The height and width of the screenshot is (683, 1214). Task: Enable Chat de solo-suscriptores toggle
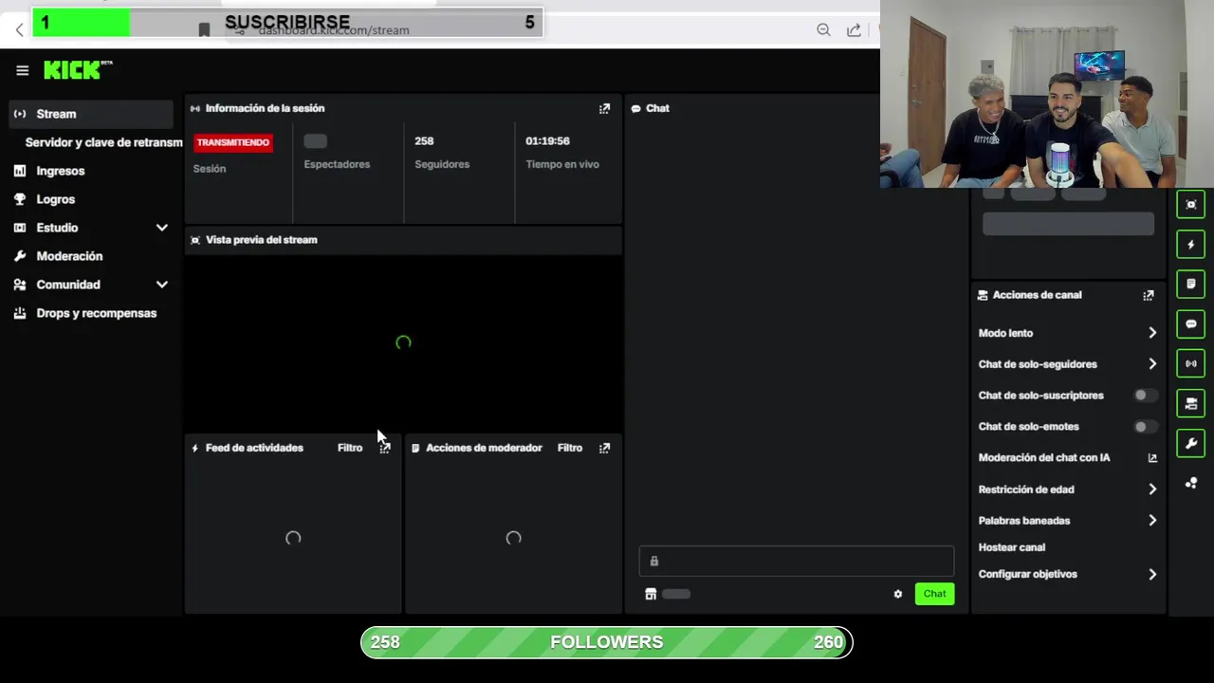[1145, 396]
